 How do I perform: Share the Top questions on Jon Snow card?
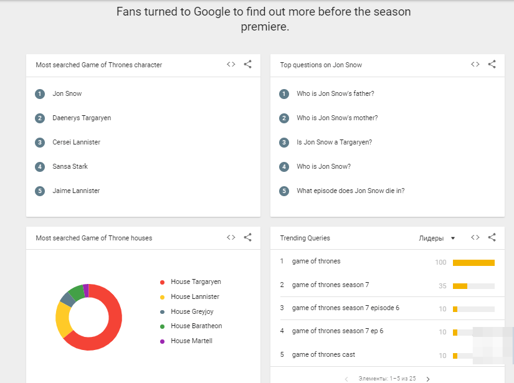pos(492,64)
